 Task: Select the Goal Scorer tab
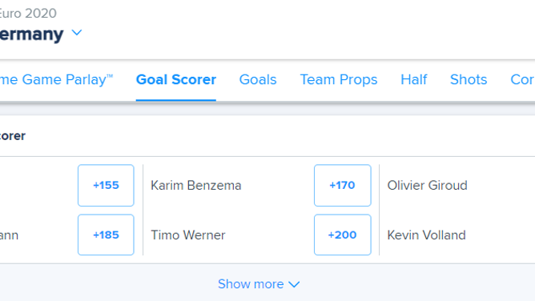coord(176,80)
